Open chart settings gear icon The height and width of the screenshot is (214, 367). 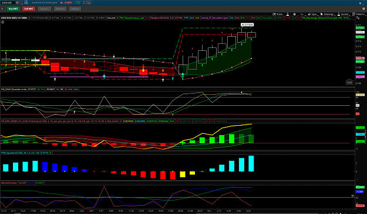pyautogui.click(x=294, y=14)
